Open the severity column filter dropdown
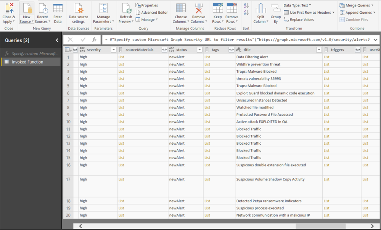 click(113, 50)
